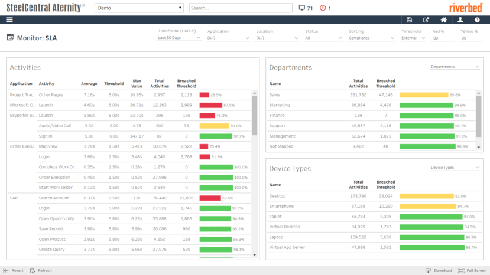
Task: Click the Tablet device type row
Action: pyautogui.click(x=374, y=217)
